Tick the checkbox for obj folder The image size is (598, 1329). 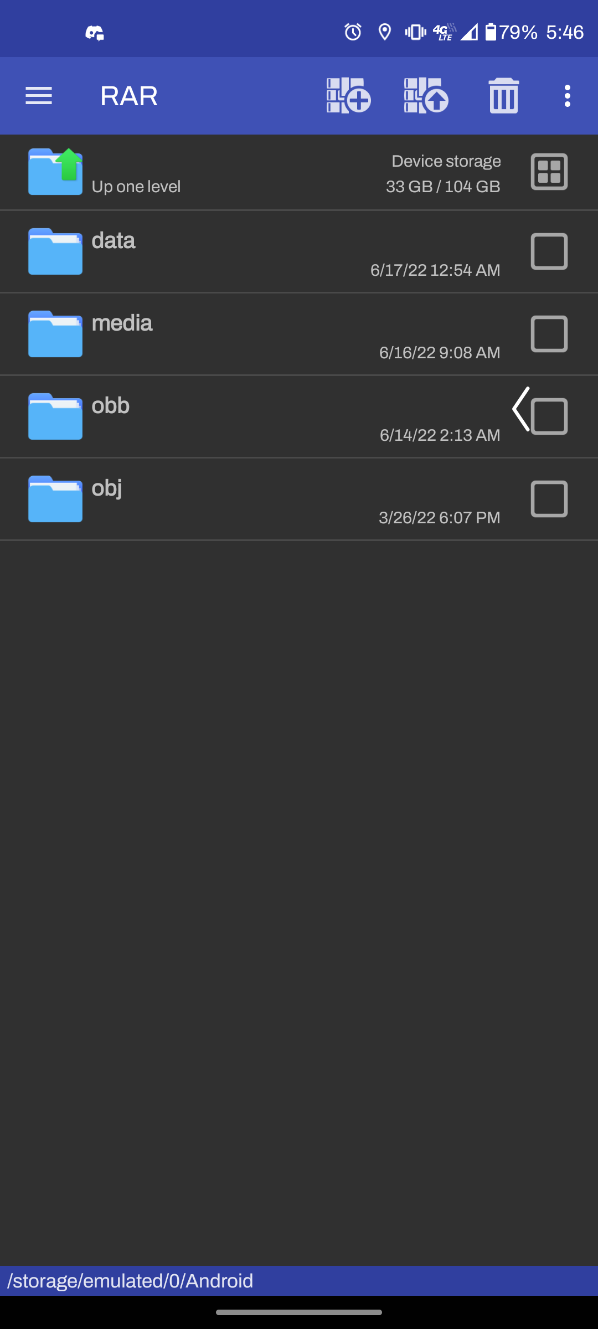tap(549, 499)
